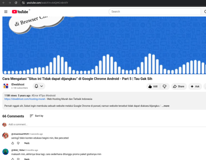Click the 0 seconds ago timestamp
This screenshot has width=206, height=160.
tap(36, 134)
